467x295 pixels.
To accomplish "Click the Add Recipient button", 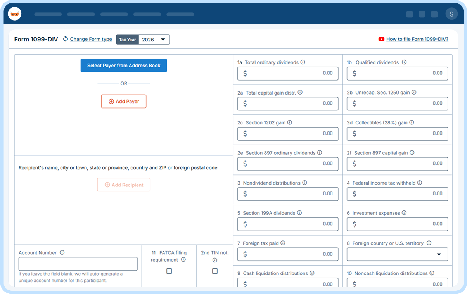I will (x=124, y=185).
